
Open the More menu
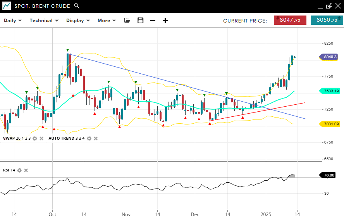(x=107, y=21)
